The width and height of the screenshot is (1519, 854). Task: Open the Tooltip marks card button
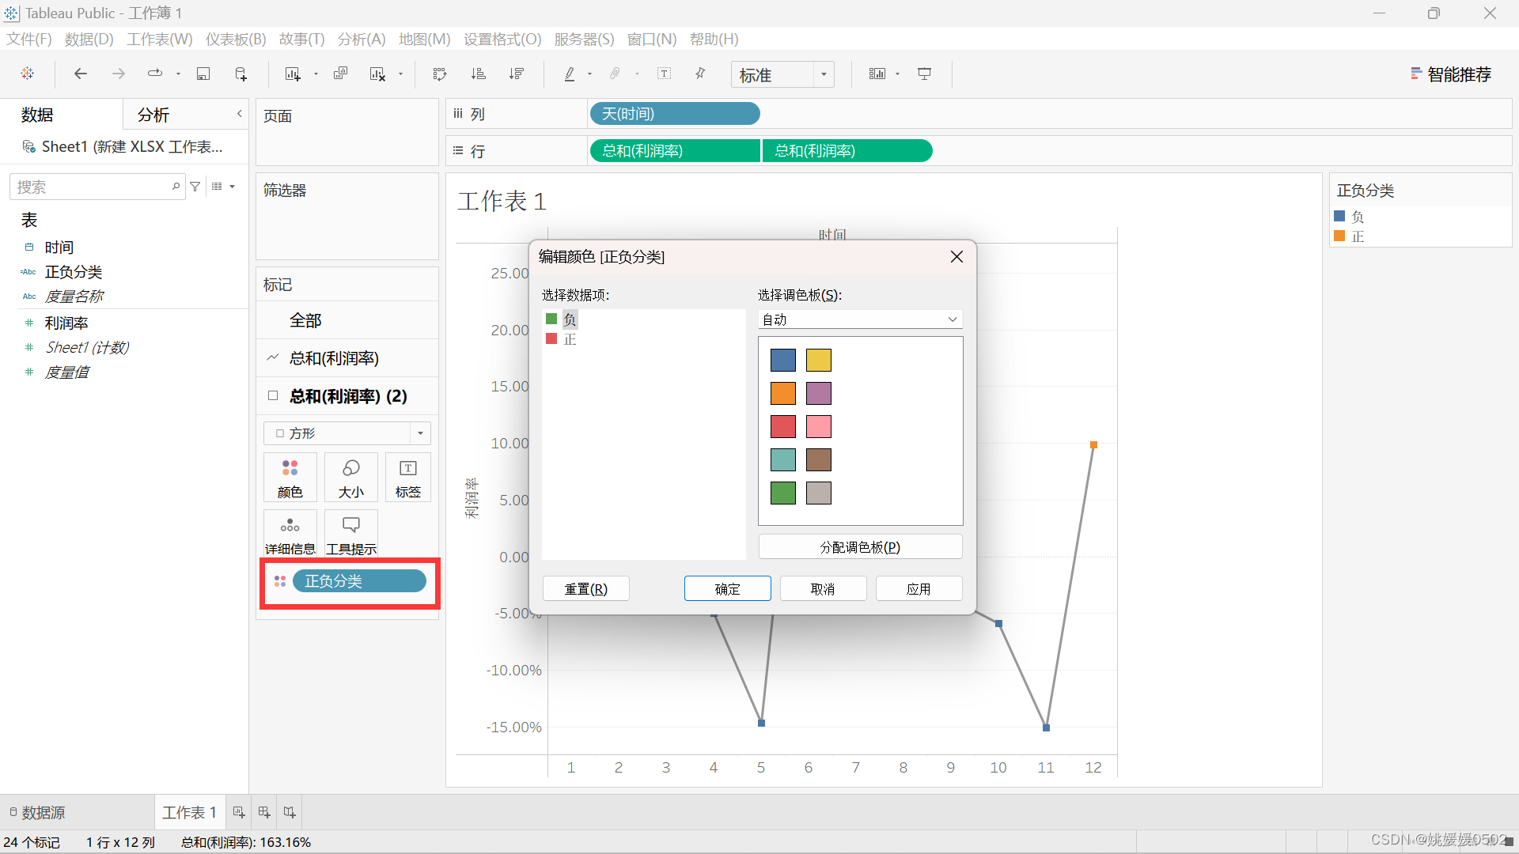pos(350,534)
